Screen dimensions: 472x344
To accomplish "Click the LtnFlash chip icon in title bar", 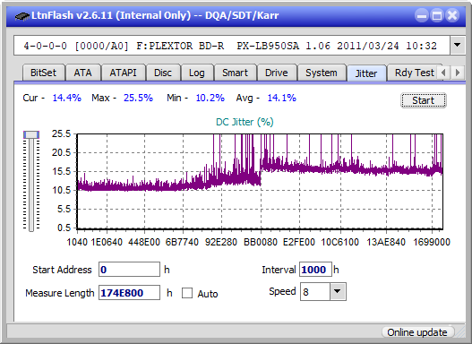I will click(x=22, y=16).
